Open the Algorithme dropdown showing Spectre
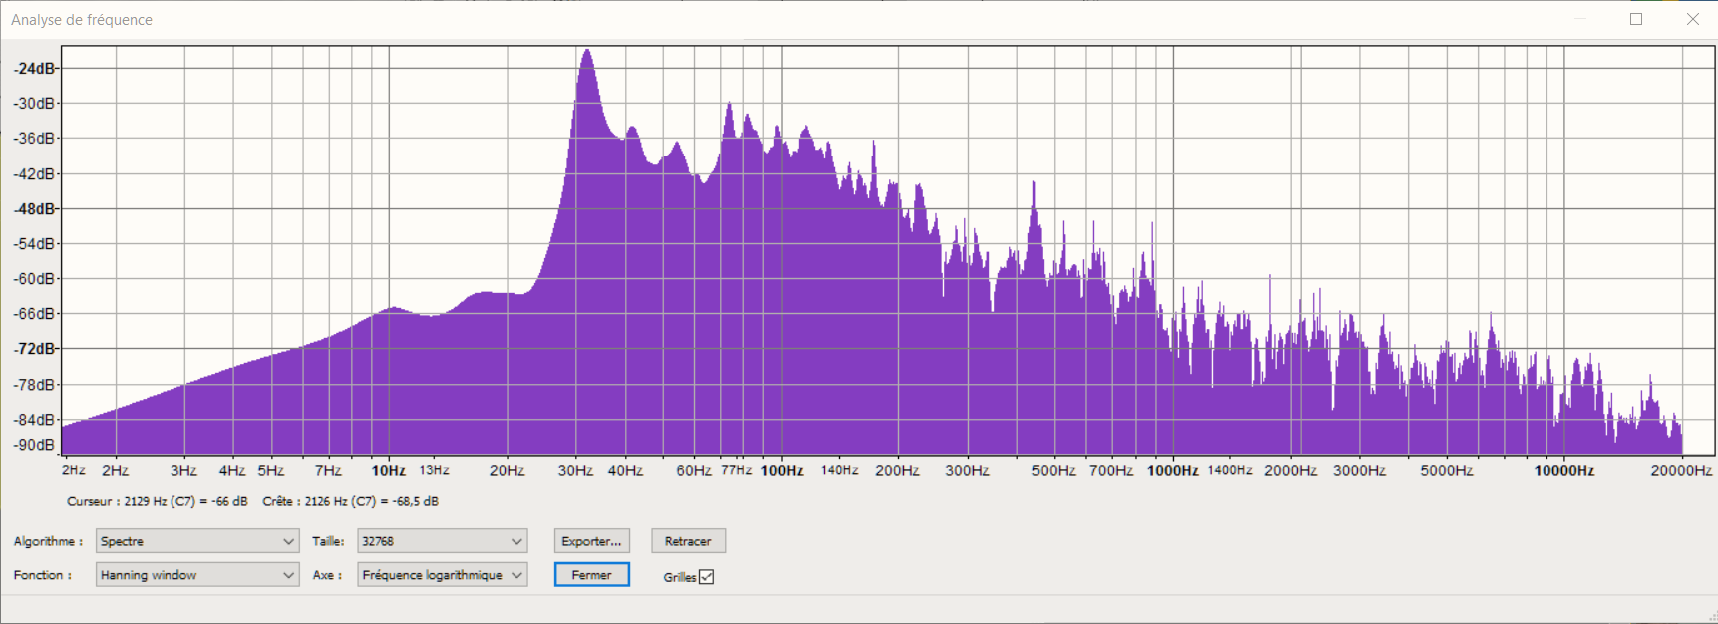Viewport: 1718px width, 624px height. (197, 541)
